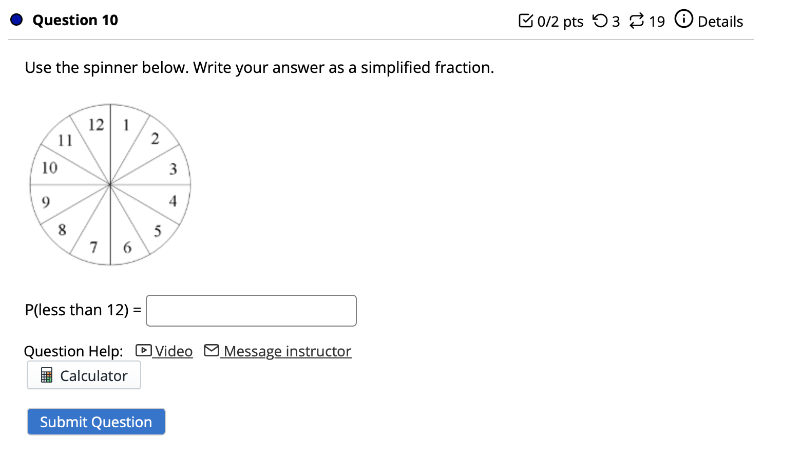Click inside the P(less than 12) answer field
Screen dimensions: 801x456
pos(251,310)
